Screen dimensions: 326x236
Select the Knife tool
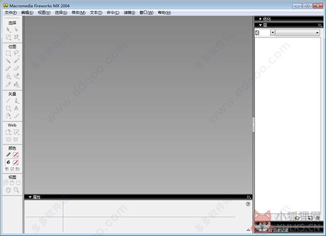pos(16,116)
